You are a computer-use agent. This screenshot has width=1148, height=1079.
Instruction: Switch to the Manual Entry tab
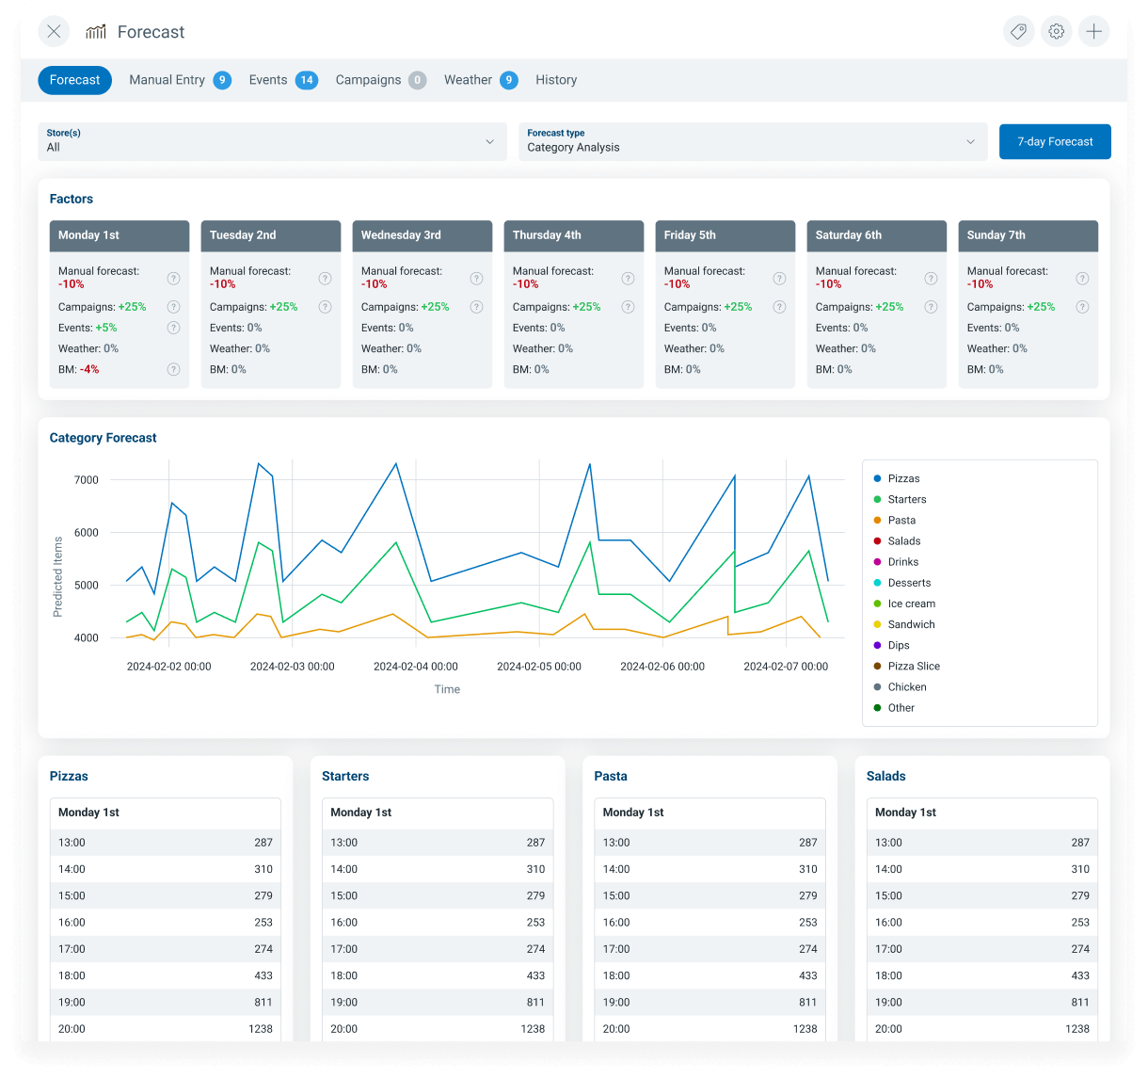point(180,80)
